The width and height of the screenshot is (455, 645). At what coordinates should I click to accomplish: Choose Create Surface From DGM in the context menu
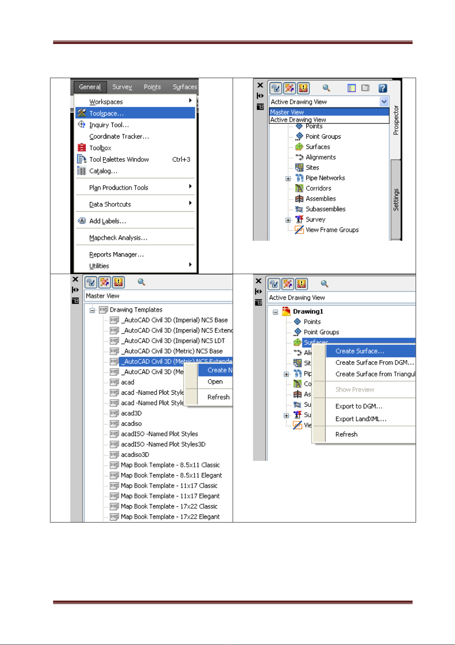[371, 363]
